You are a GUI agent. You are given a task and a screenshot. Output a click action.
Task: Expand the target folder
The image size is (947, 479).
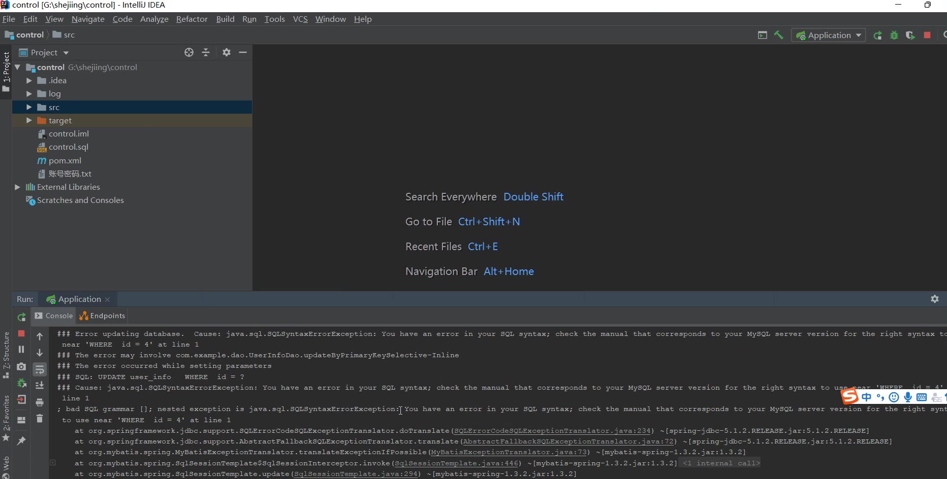[x=29, y=120]
